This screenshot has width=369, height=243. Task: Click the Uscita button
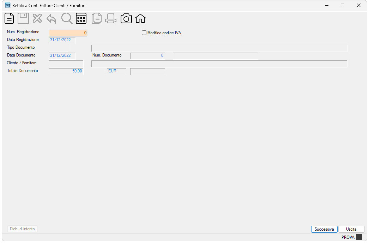tap(351, 229)
